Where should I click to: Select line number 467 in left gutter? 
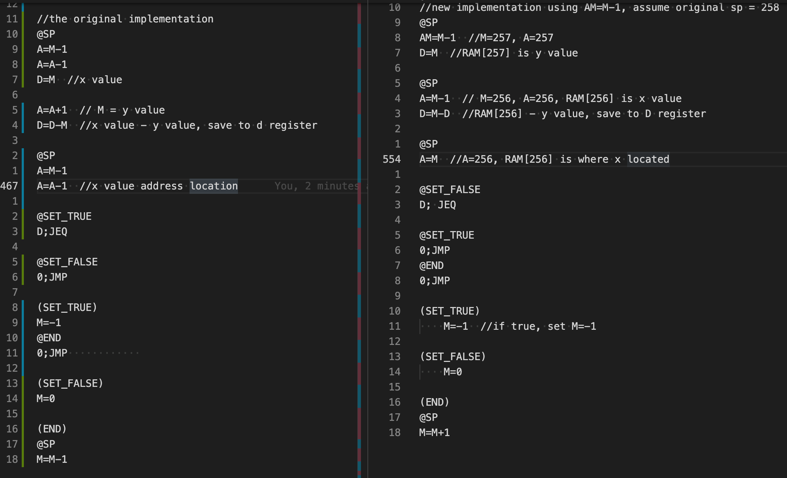[9, 186]
